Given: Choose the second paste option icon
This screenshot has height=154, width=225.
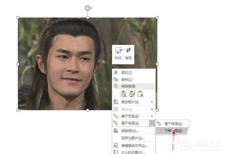Looking at the screenshot, I should 132,94.
